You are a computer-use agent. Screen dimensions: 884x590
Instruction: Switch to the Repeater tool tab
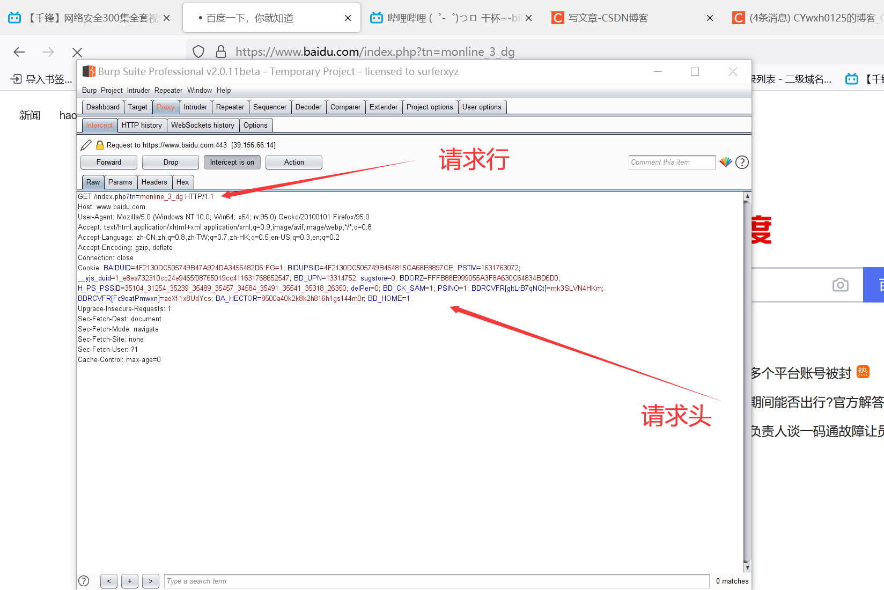point(230,107)
